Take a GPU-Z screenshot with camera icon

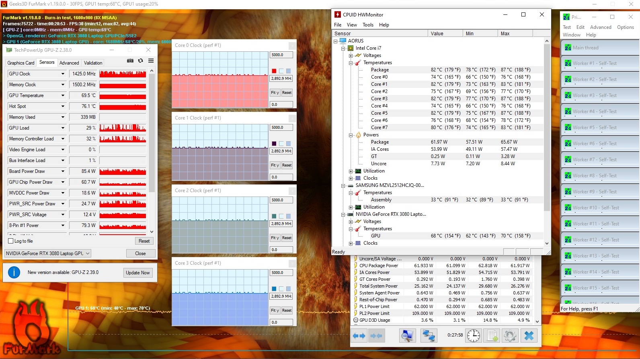click(130, 61)
